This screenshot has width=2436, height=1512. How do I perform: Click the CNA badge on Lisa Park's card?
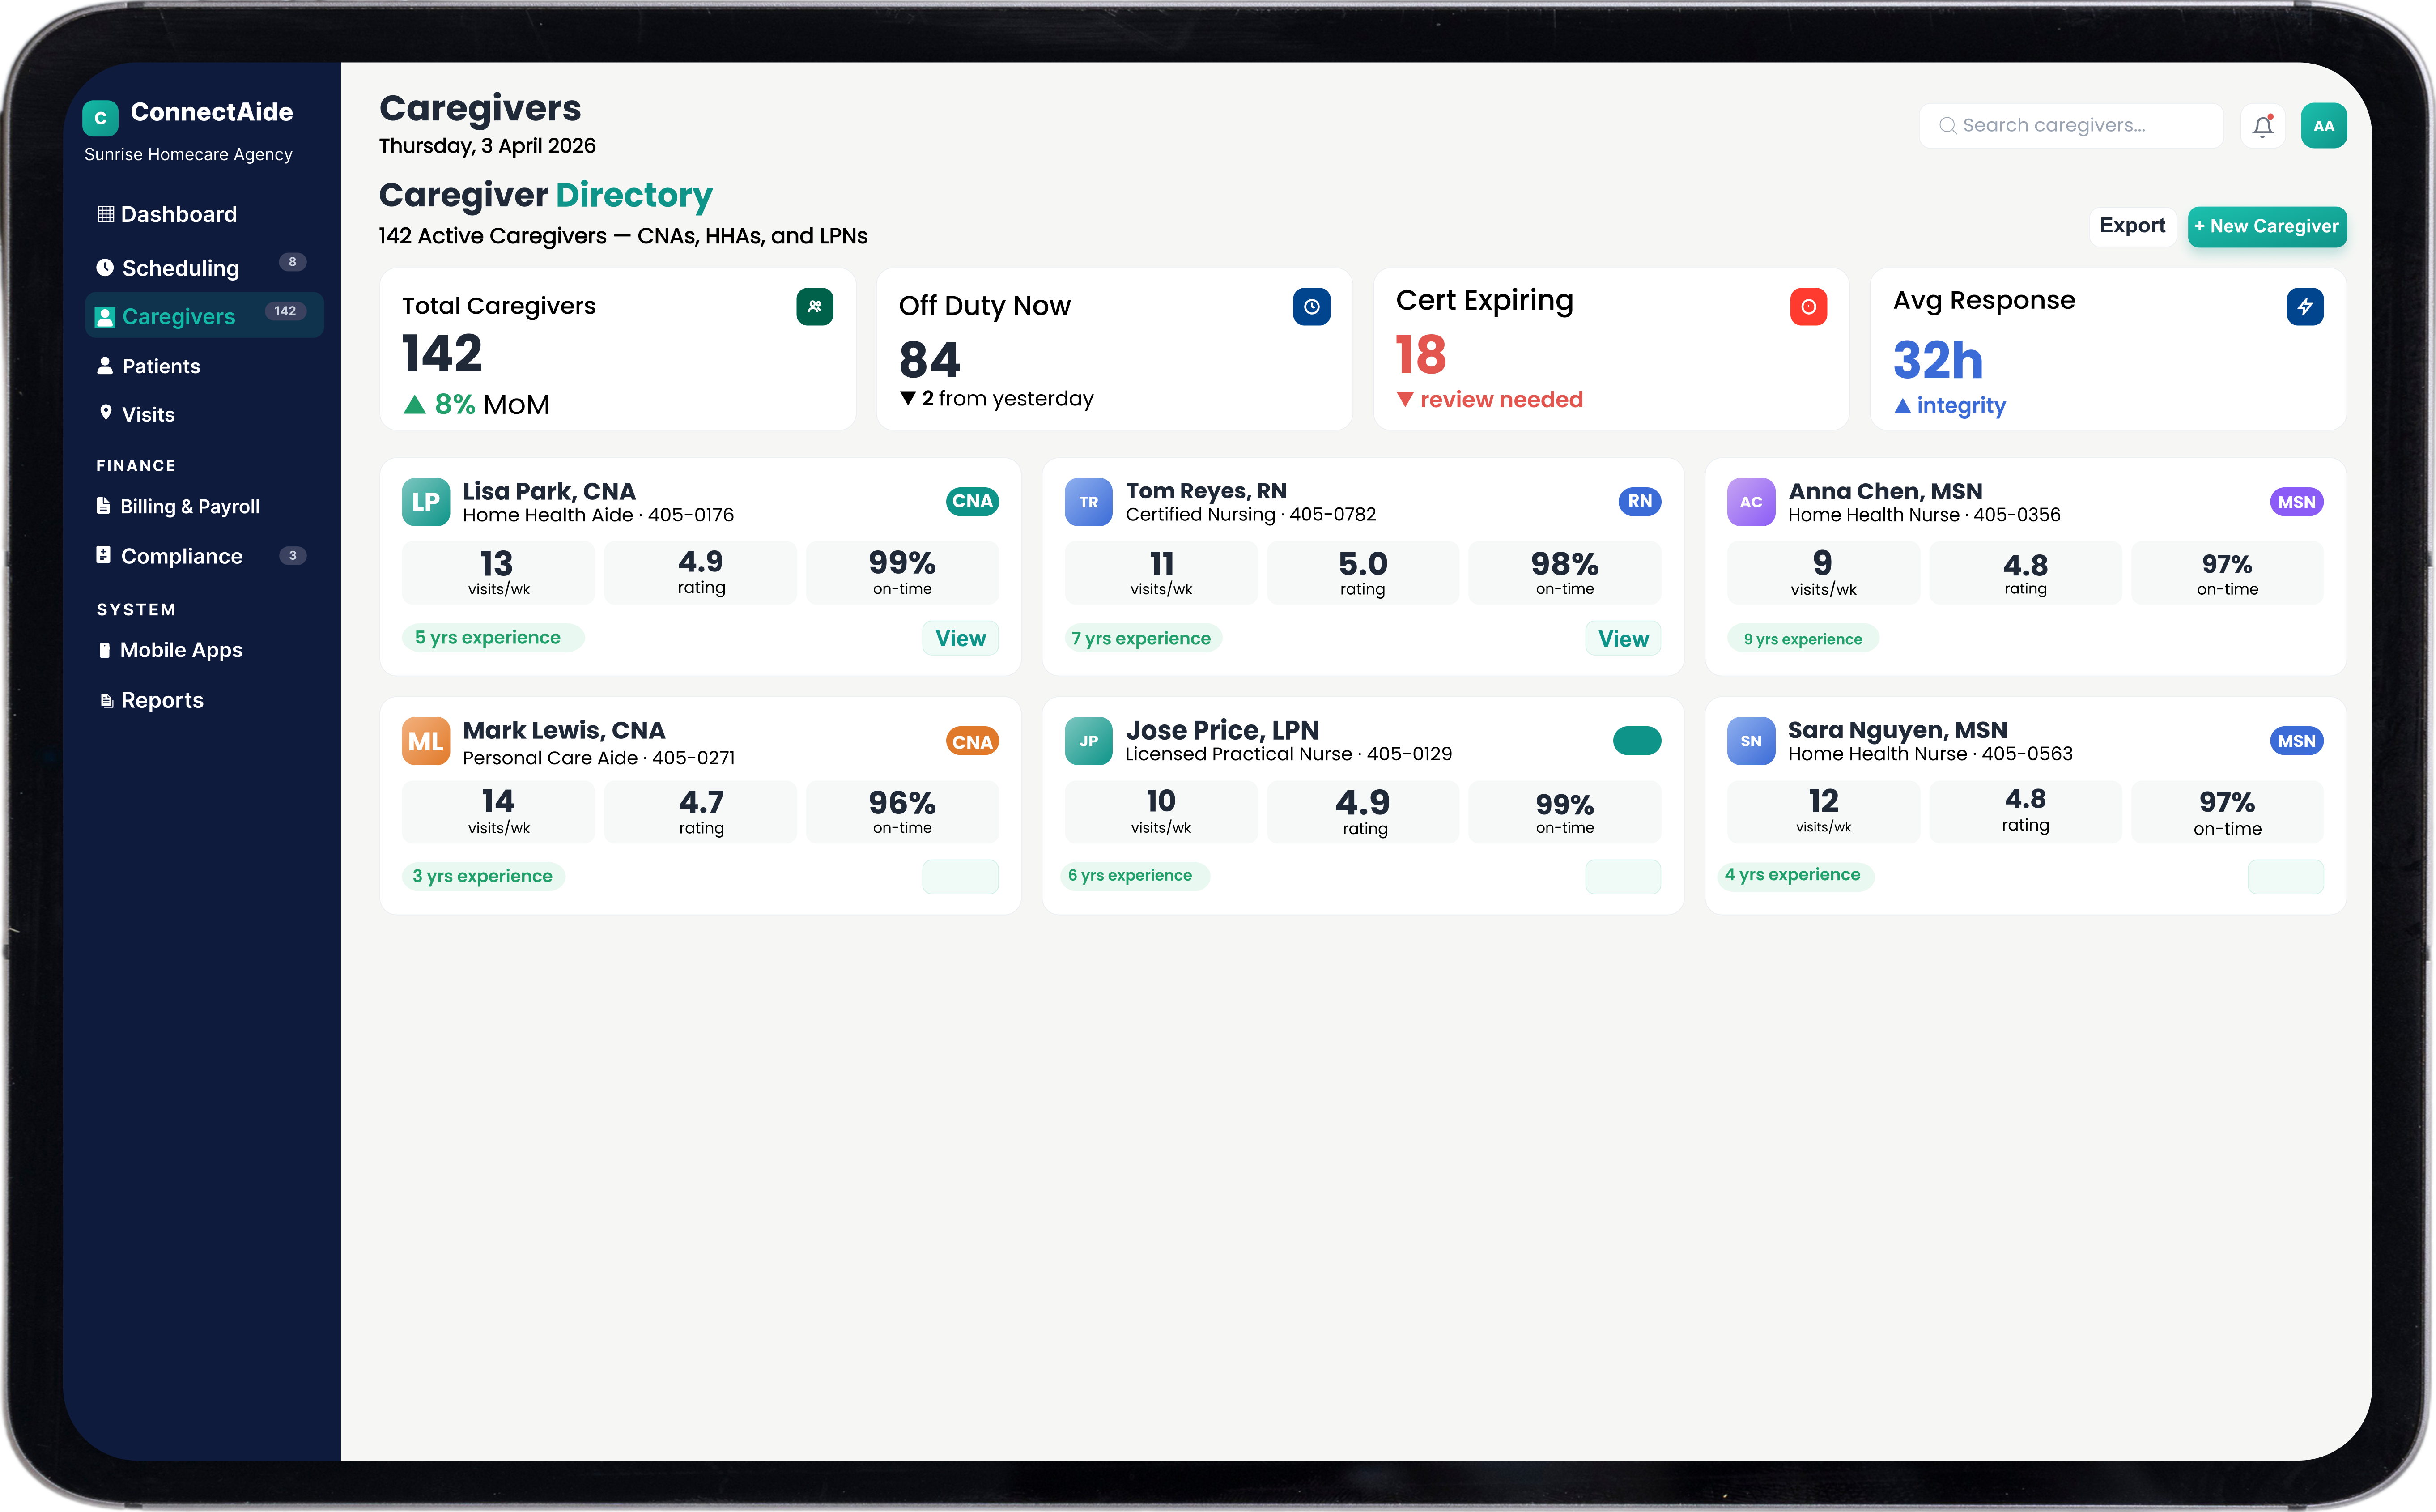click(x=973, y=502)
